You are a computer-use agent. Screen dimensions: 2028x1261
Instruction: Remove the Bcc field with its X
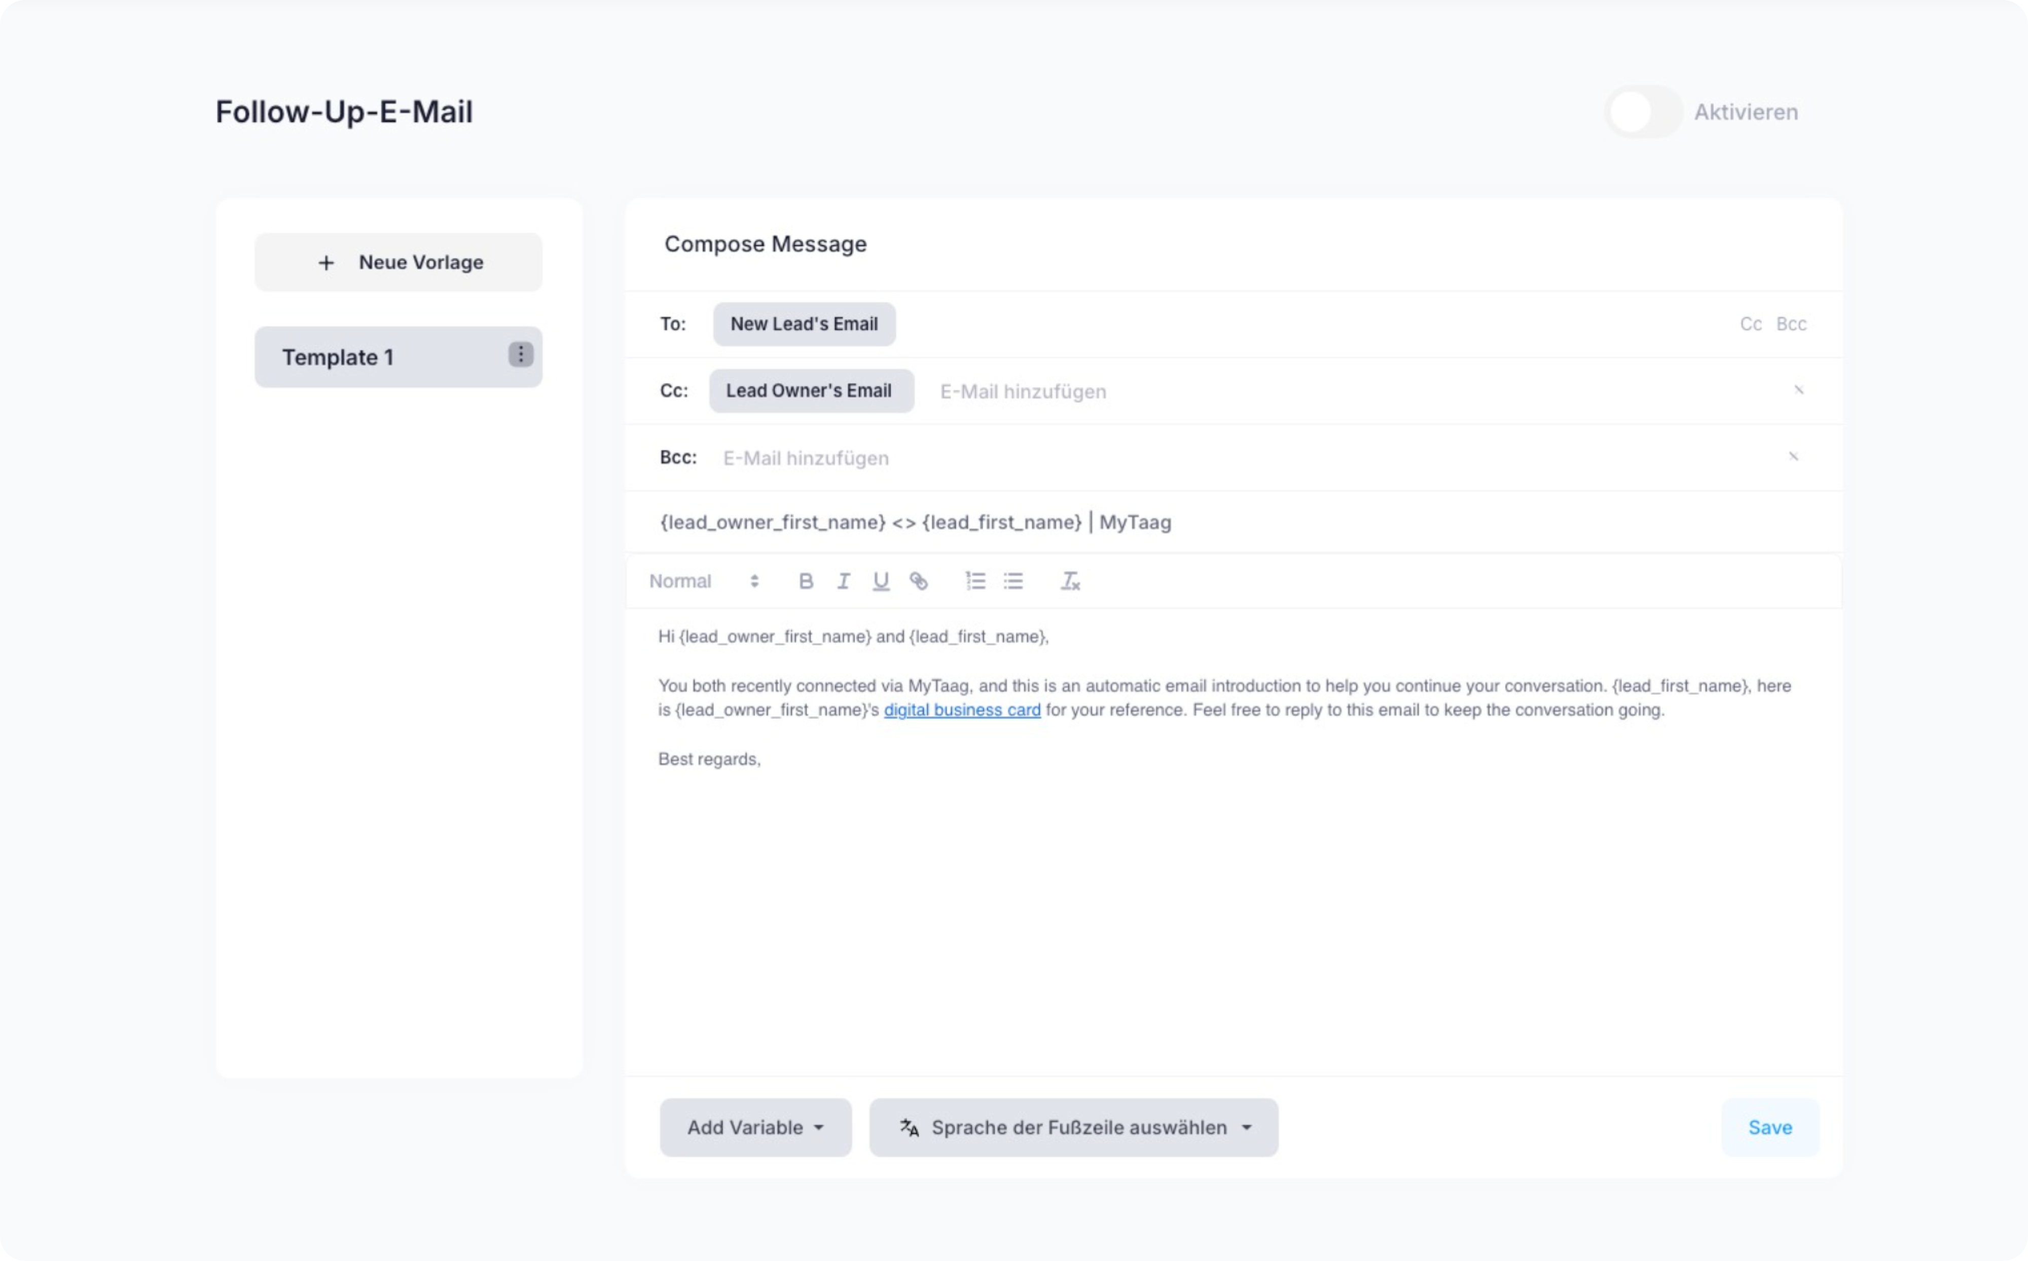click(1794, 456)
